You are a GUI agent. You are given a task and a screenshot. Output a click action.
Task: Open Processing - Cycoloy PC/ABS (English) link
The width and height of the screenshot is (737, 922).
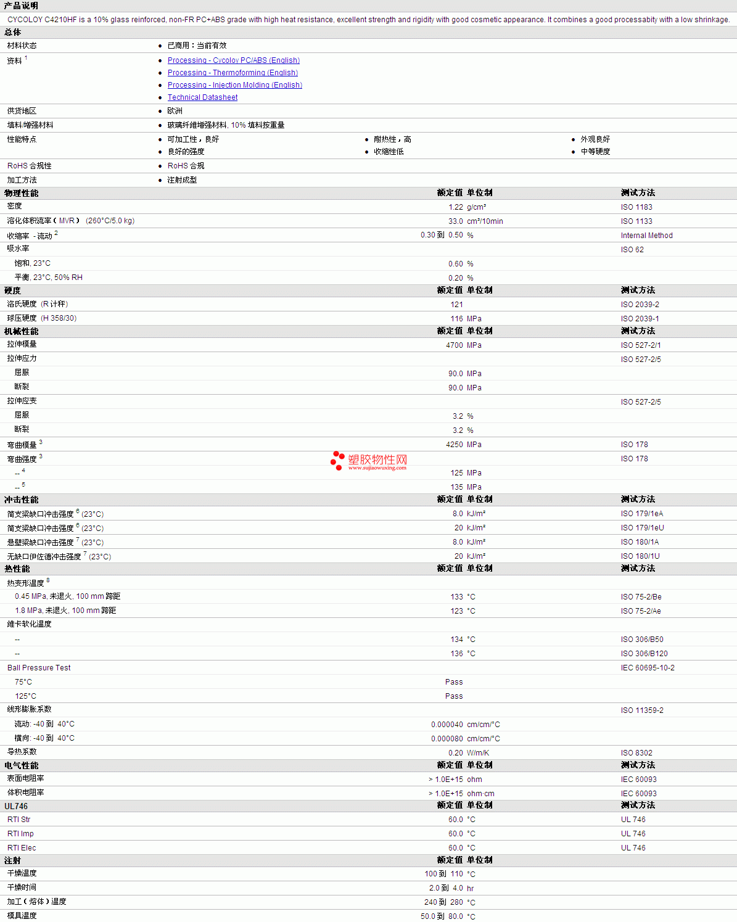pyautogui.click(x=234, y=60)
